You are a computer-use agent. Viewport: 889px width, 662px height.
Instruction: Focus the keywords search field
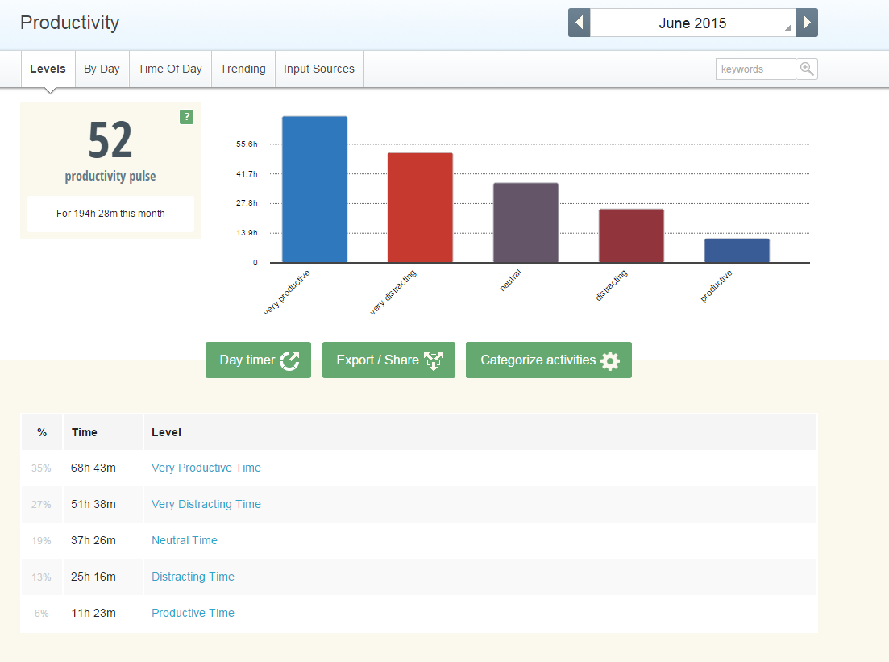755,69
